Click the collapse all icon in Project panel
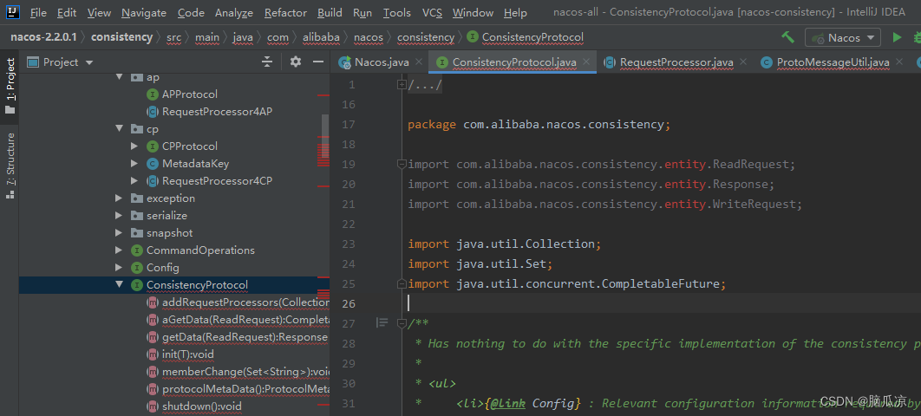This screenshot has height=416, width=921. (267, 62)
